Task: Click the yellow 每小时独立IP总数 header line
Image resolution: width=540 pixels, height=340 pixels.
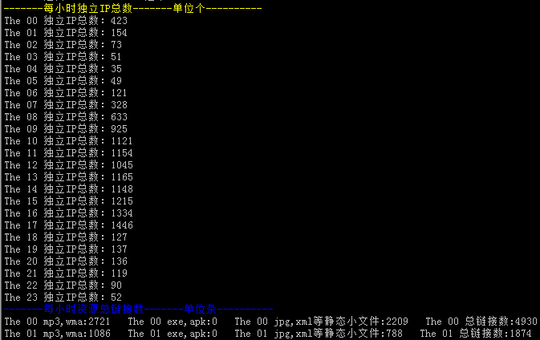Action: [x=133, y=8]
